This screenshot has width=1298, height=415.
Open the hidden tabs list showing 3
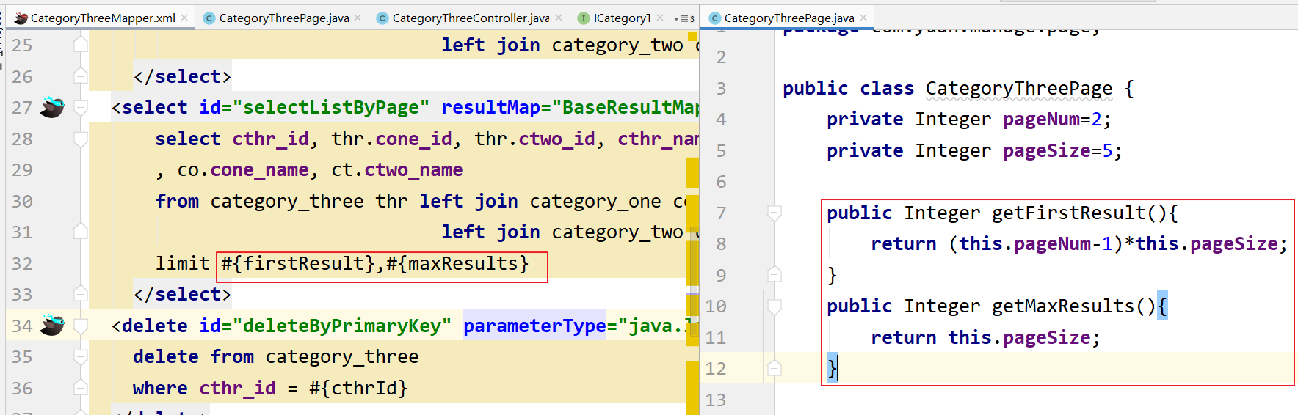[684, 18]
